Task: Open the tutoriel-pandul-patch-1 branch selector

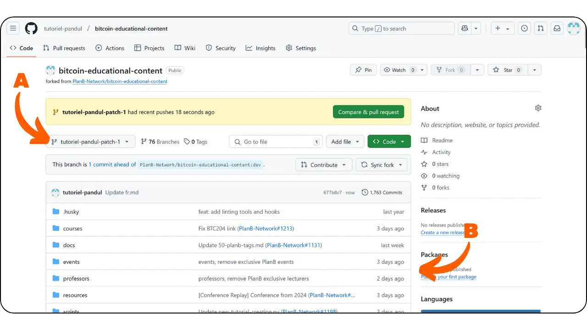Action: click(x=90, y=142)
